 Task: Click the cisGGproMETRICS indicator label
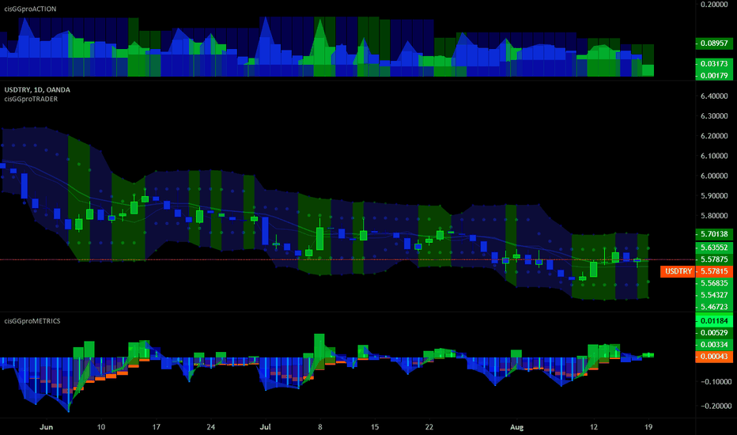pos(32,321)
